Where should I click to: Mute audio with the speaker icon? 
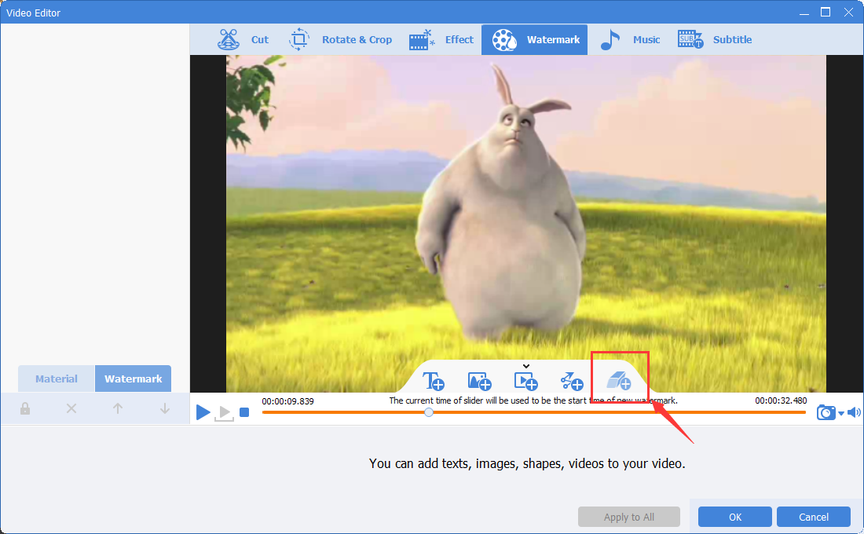(x=854, y=412)
